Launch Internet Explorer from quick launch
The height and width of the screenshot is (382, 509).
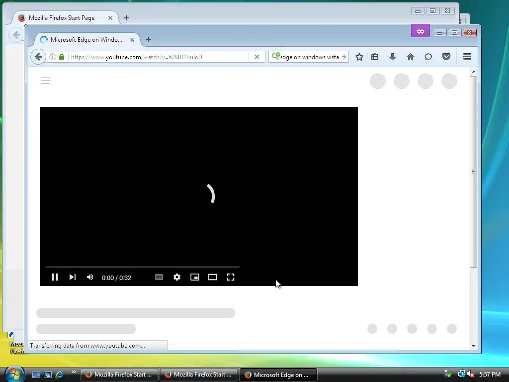pyautogui.click(x=60, y=375)
